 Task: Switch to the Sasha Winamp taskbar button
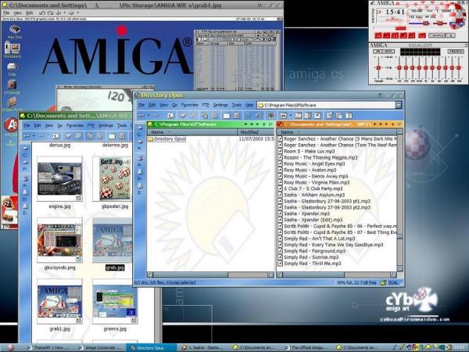[x=203, y=348]
